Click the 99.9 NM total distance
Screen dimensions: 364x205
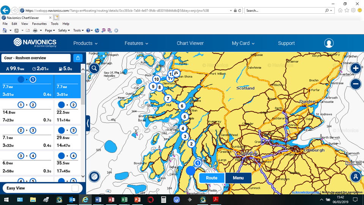(15, 69)
